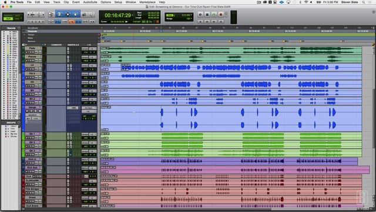Open Spotlight search in menu bar

(x=364, y=2)
